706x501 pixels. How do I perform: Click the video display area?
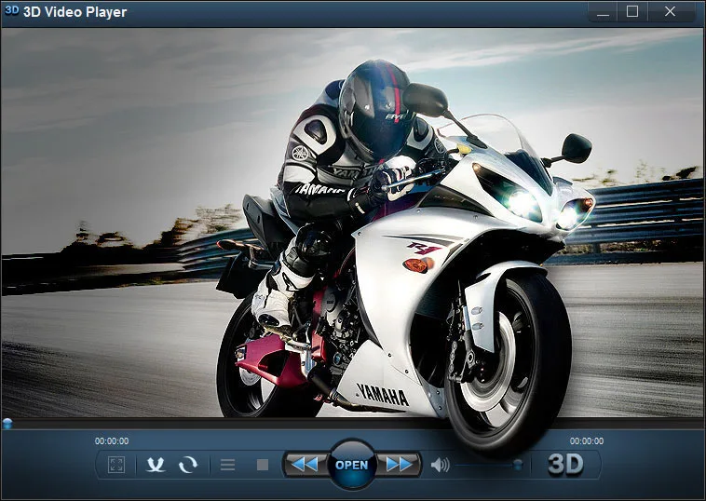(353, 223)
